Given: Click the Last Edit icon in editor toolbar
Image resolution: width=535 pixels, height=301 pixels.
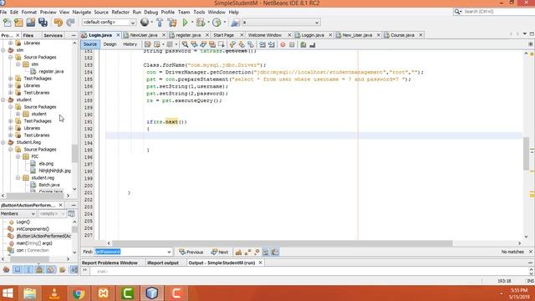Looking at the screenshot, I should click(147, 44).
